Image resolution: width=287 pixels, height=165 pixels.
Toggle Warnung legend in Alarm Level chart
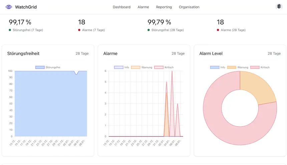point(238,67)
